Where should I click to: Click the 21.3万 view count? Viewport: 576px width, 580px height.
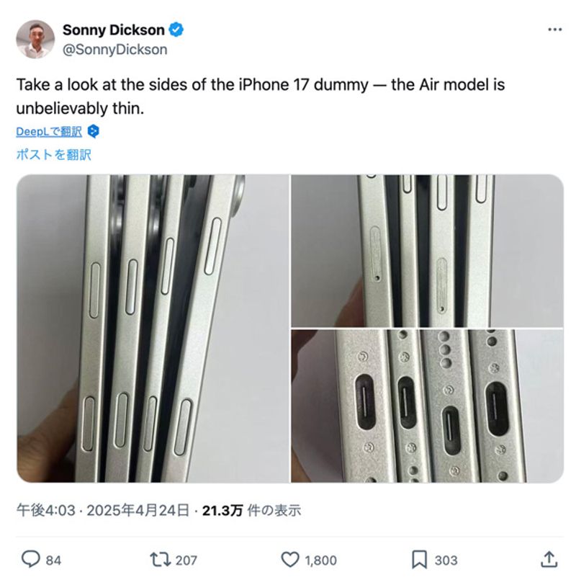pos(222,510)
